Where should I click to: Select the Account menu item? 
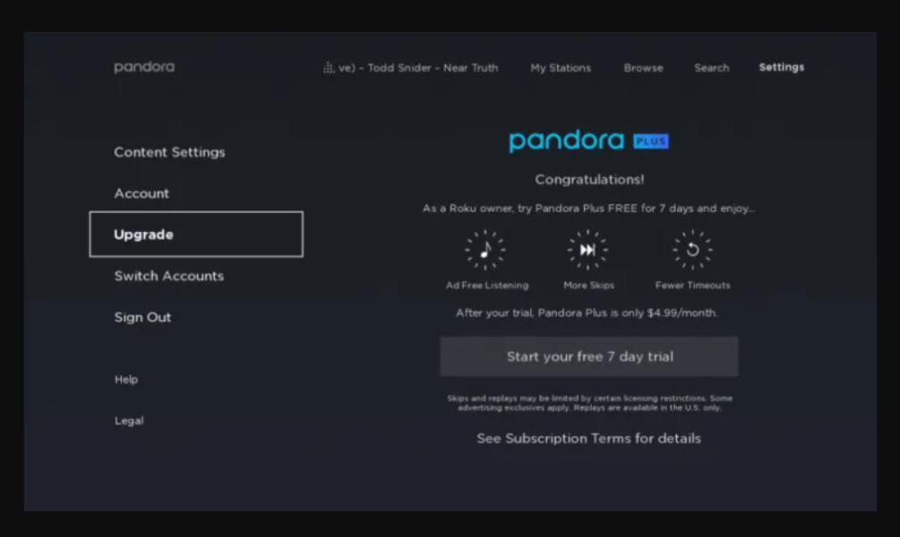pyautogui.click(x=141, y=193)
